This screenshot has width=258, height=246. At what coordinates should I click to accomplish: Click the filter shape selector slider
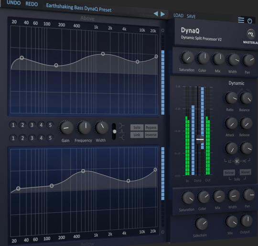(114, 132)
